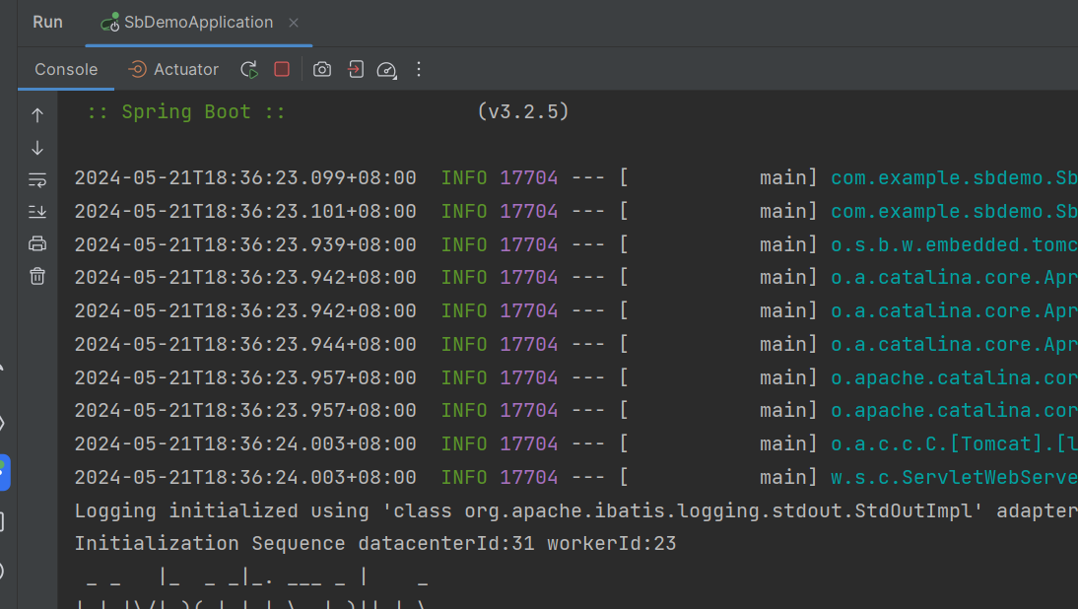Click the w.s.c.ServletWebServe logger name
Screen dimensions: 1078x609
point(954,478)
